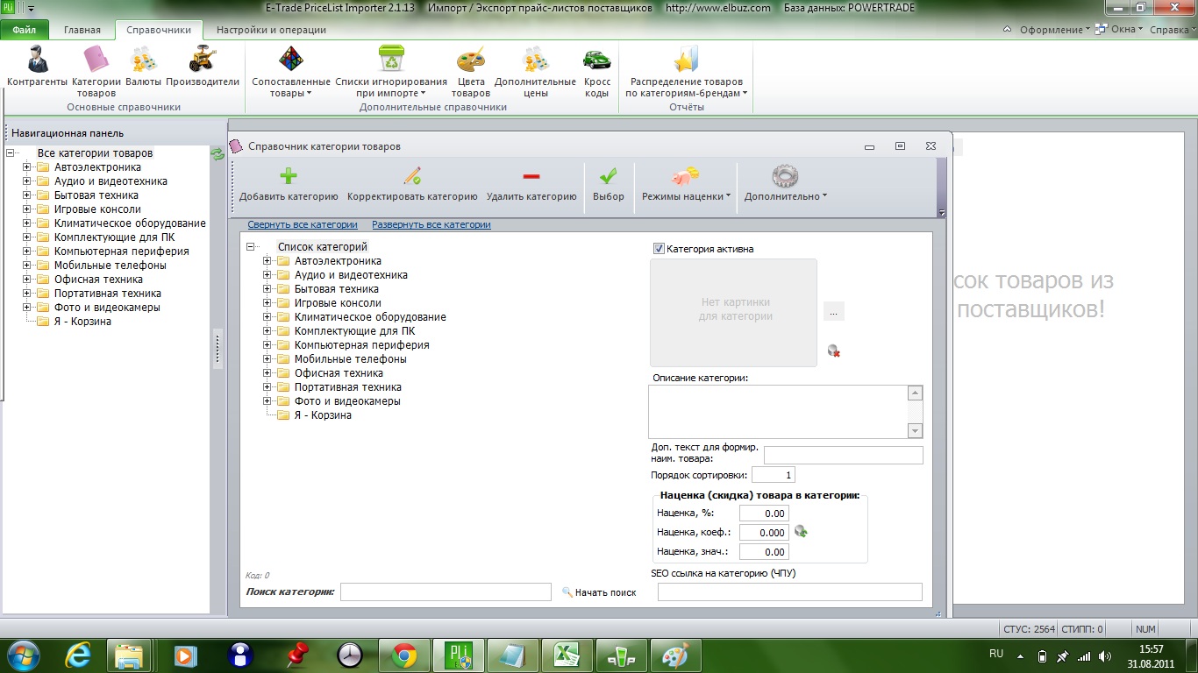1198x673 pixels.
Task: Click the Наценка, знач. input field
Action: tap(764, 552)
